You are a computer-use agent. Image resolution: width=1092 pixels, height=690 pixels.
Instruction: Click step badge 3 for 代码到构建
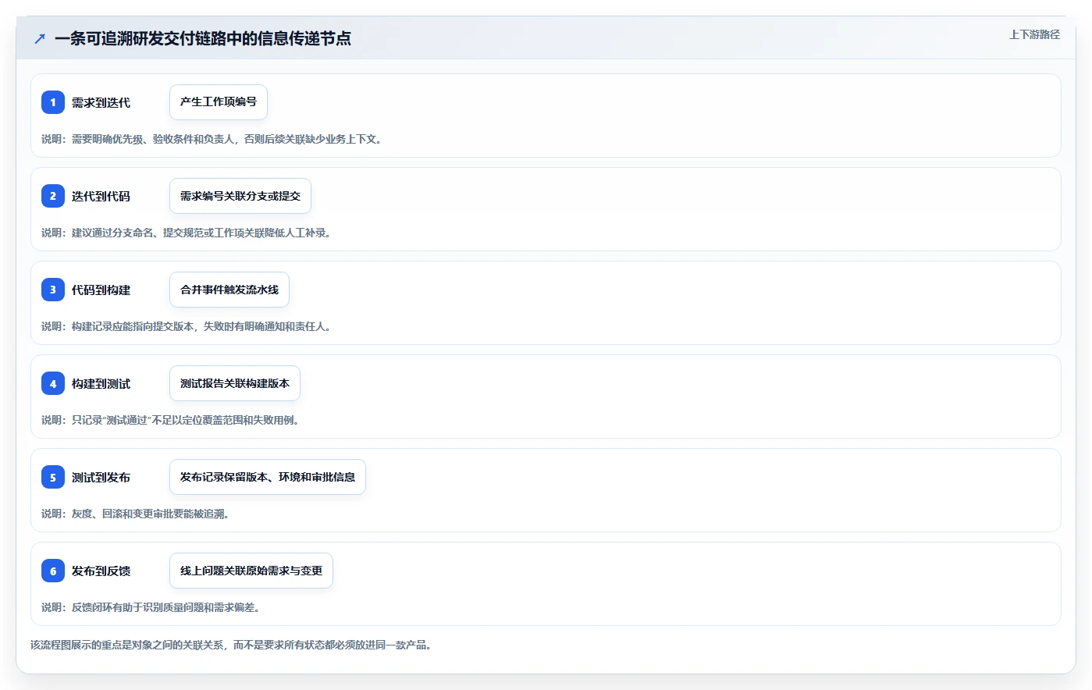pos(53,290)
